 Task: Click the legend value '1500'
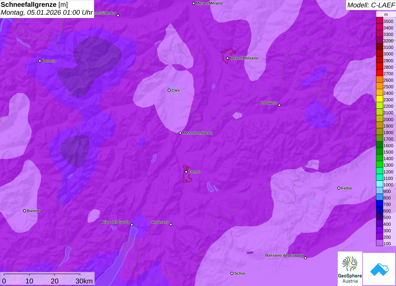pos(388,152)
